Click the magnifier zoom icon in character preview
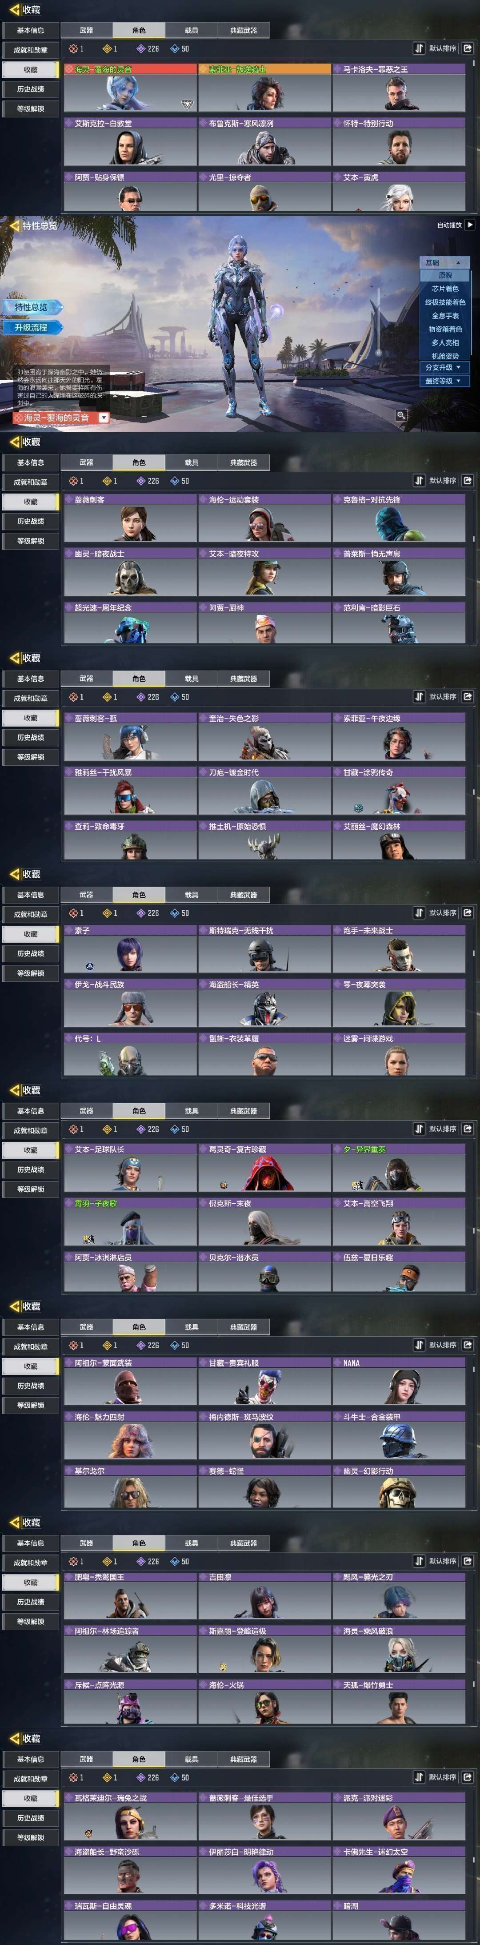480x1945 pixels. pos(401,415)
